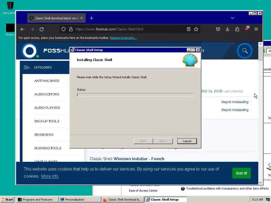
Task: Reload the Fosshub page
Action: (x=42, y=29)
